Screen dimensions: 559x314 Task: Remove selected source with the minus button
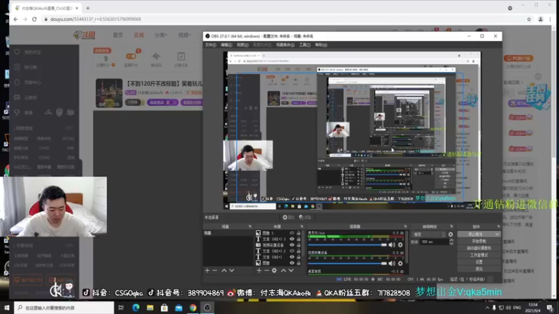(267, 271)
